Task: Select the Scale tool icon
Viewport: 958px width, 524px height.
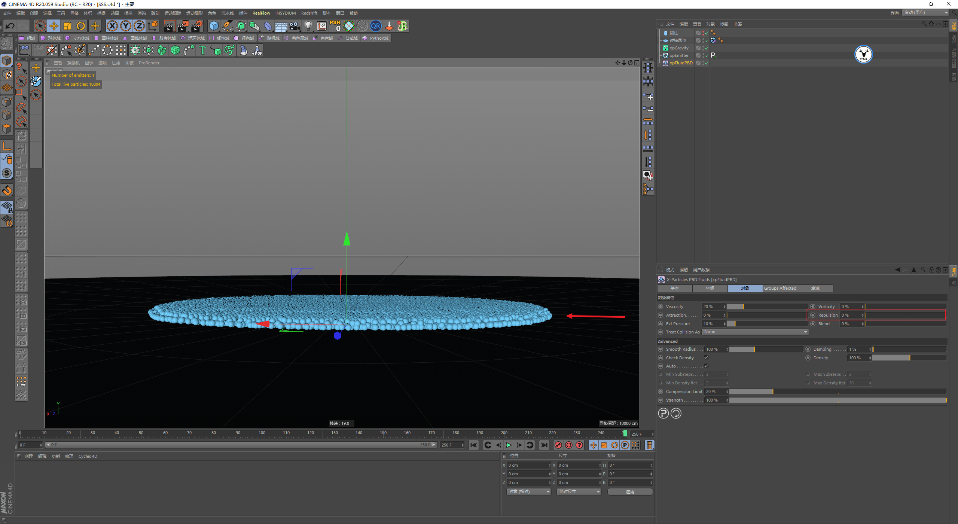Action: click(x=67, y=26)
